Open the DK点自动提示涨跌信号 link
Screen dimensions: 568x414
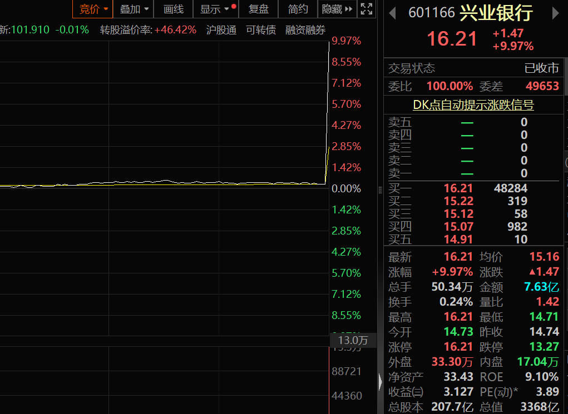pyautogui.click(x=473, y=105)
